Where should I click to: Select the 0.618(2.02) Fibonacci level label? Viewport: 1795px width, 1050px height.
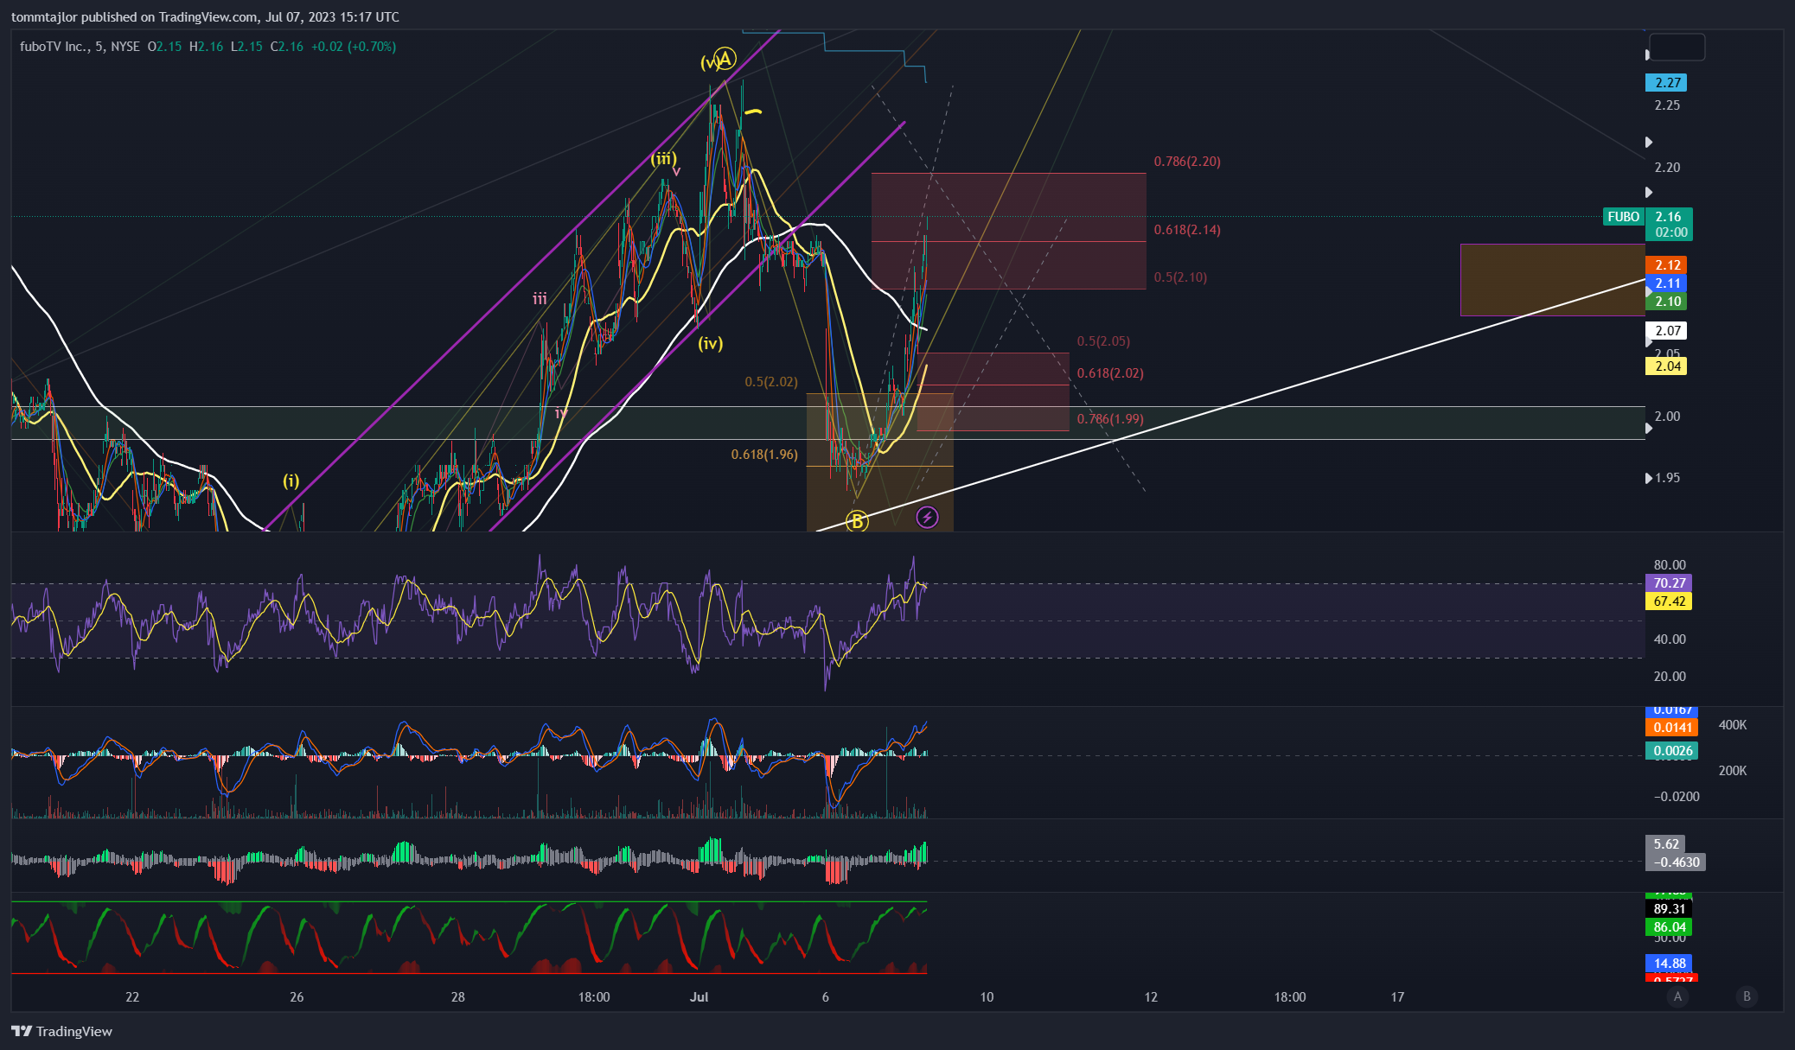point(1110,373)
